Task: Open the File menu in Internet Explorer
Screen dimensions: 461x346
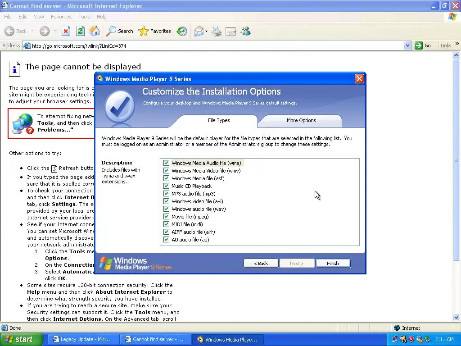Action: (8, 17)
